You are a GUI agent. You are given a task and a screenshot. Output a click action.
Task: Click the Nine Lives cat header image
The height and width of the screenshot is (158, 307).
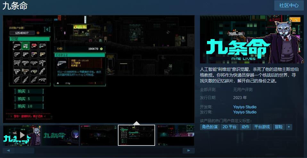[x=252, y=39]
